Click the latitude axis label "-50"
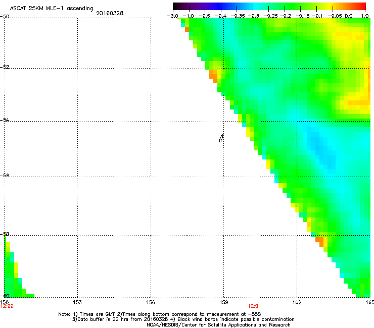Viewport: 374px width, 328px height. [x=5, y=17]
